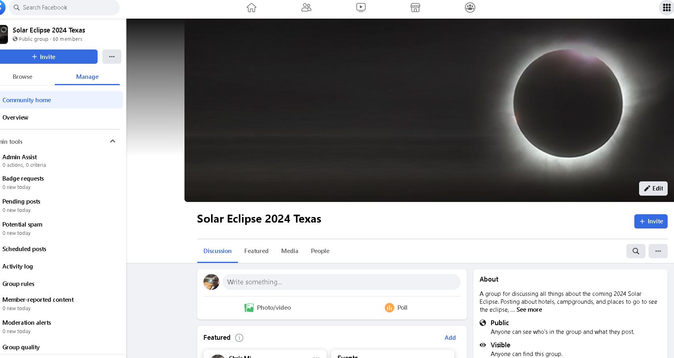
Task: Open the nine-dot Menu grid icon
Action: click(666, 8)
